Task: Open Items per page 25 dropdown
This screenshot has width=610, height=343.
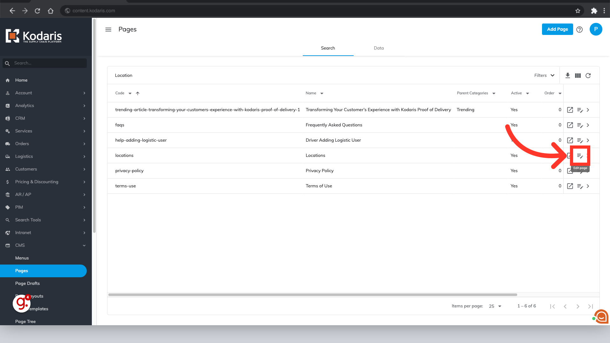Action: [495, 306]
